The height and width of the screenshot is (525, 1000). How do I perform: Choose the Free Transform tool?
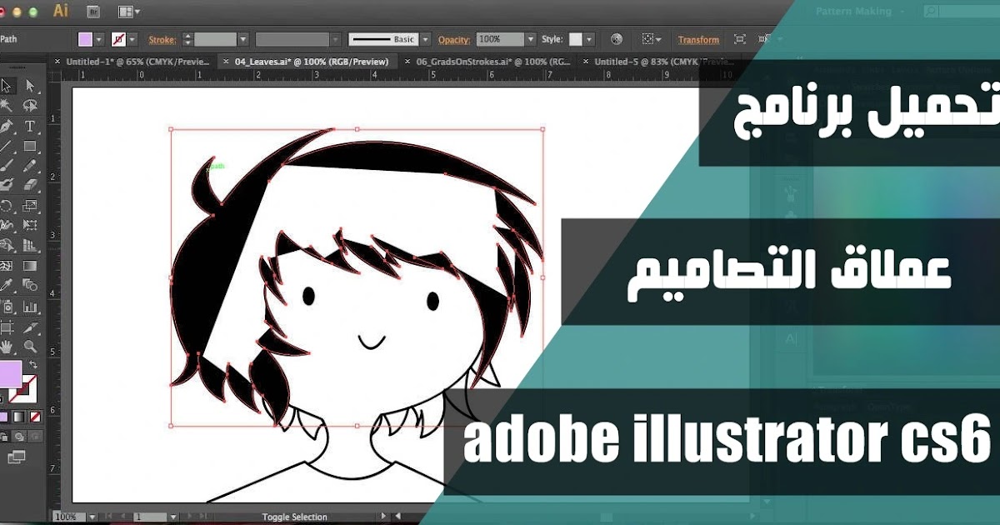pyautogui.click(x=30, y=225)
